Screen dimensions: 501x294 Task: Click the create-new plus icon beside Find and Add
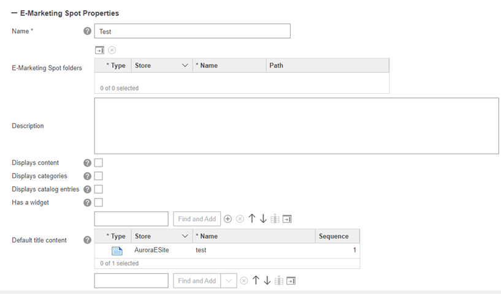pyautogui.click(x=228, y=219)
